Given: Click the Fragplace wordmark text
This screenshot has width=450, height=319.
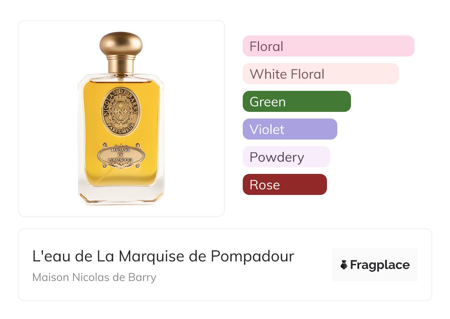Looking at the screenshot, I should coord(379,265).
